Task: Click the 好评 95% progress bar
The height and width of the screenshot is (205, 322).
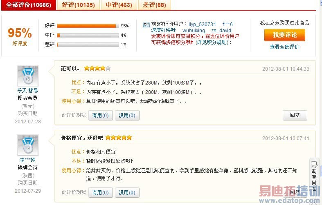Action: pyautogui.click(x=88, y=26)
